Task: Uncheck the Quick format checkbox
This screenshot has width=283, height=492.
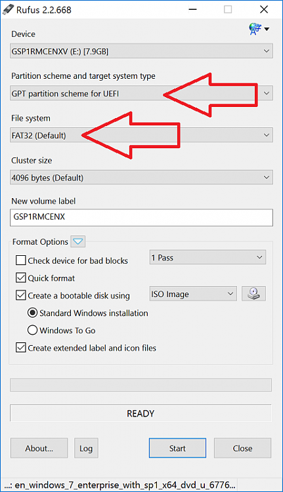Action: pyautogui.click(x=21, y=277)
